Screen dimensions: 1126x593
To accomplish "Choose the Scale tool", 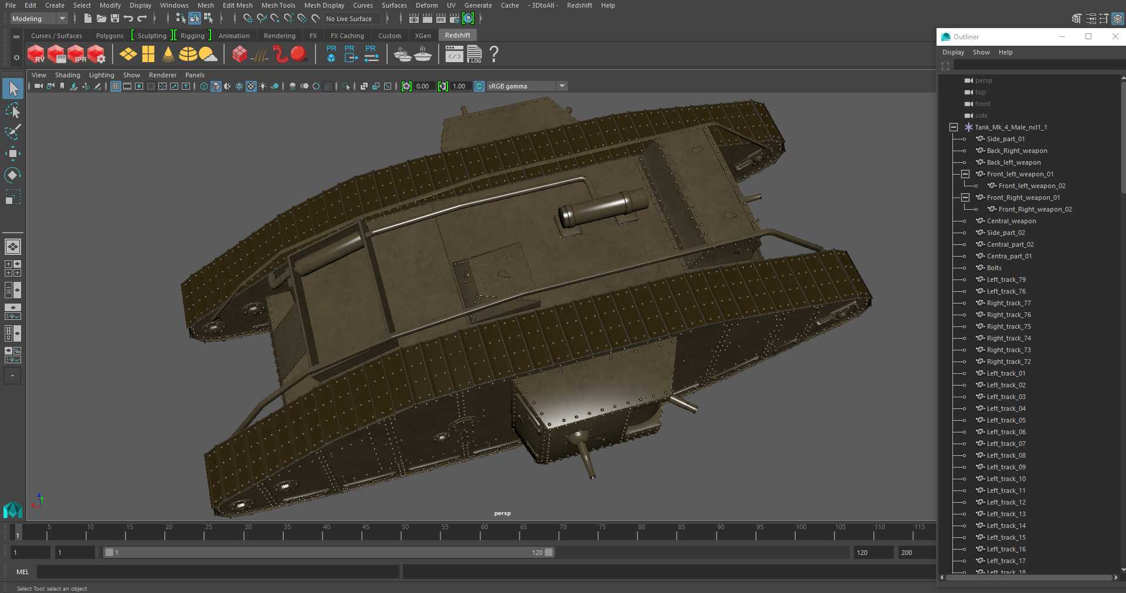I will (13, 196).
